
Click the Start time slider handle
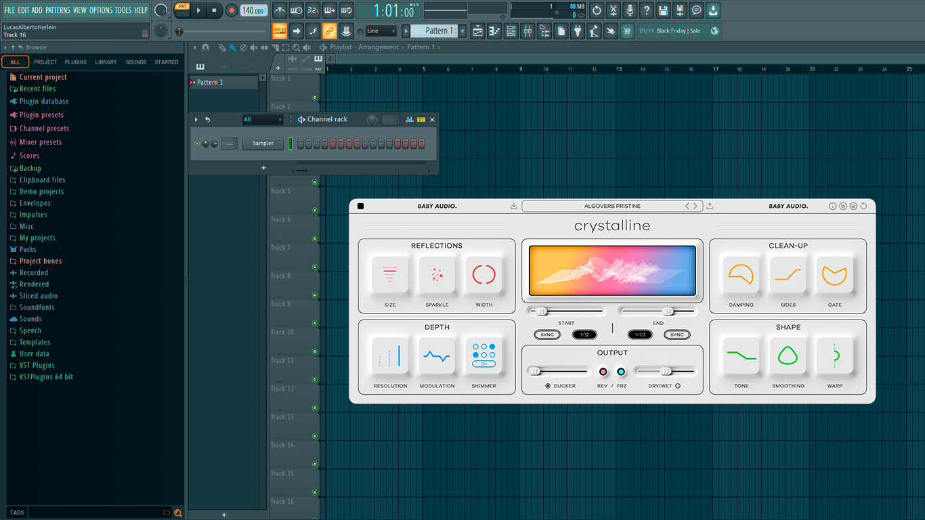click(x=541, y=311)
